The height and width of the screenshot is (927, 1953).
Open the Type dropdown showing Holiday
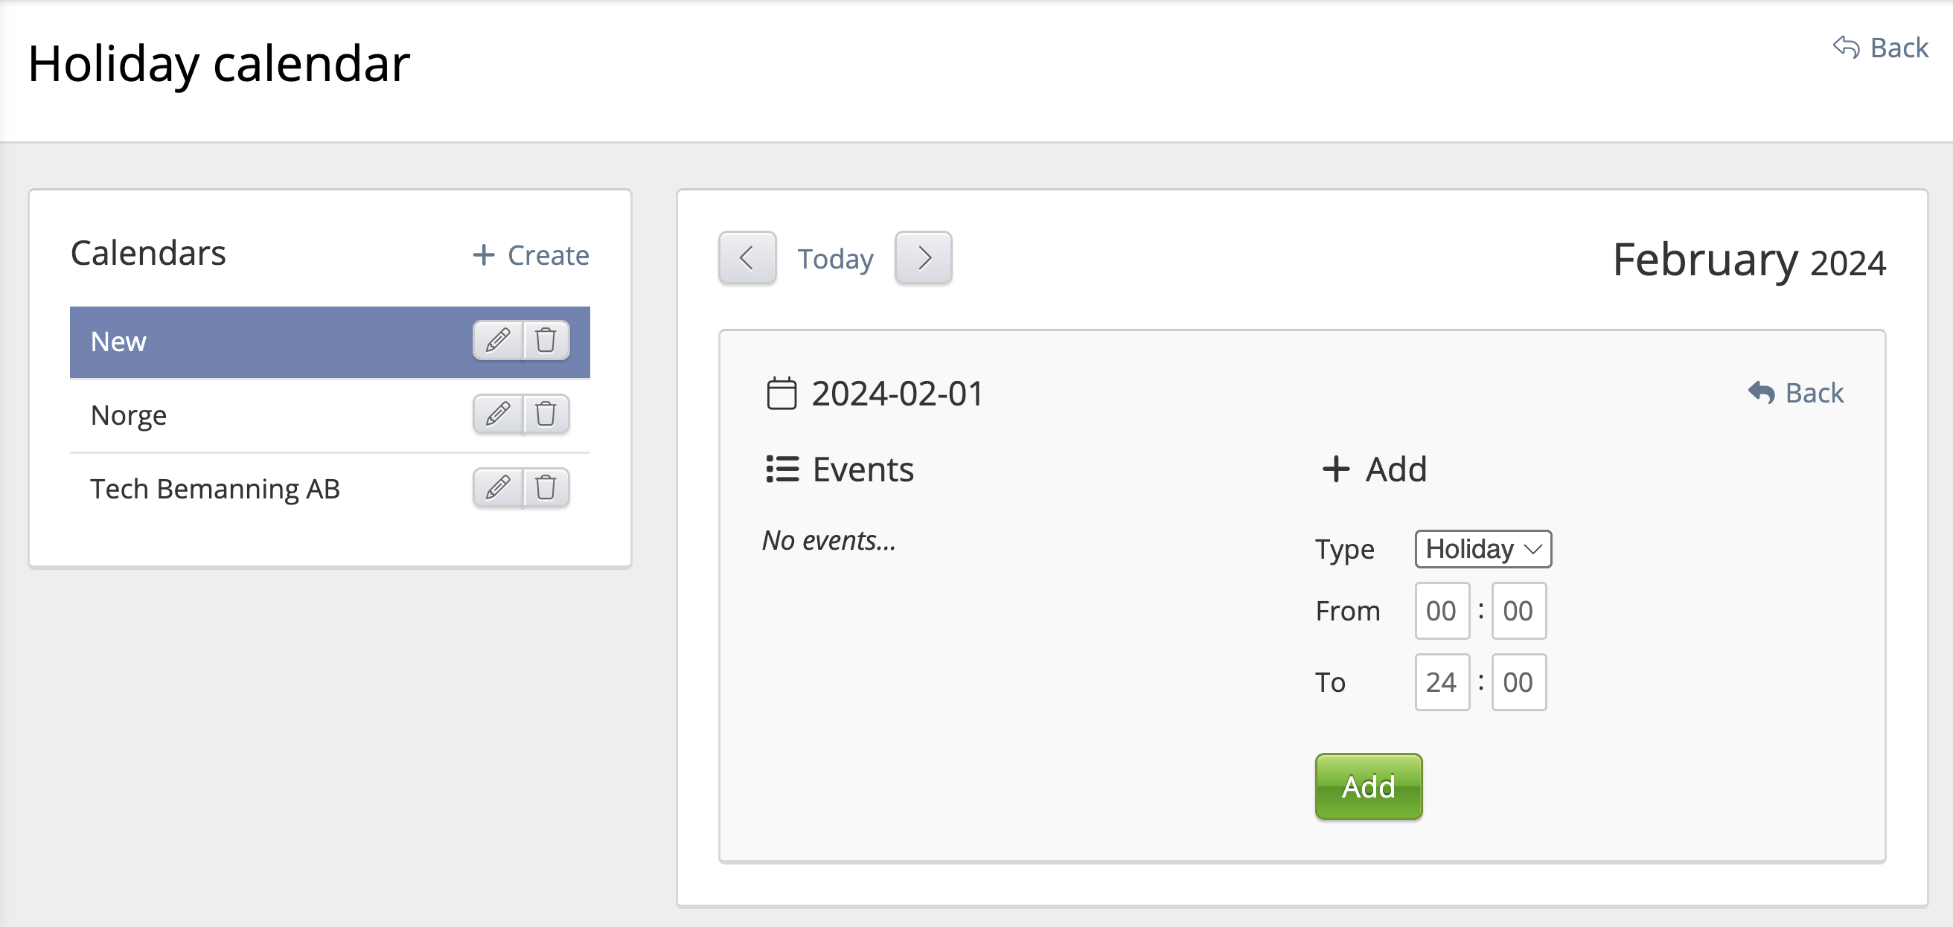[x=1482, y=549]
